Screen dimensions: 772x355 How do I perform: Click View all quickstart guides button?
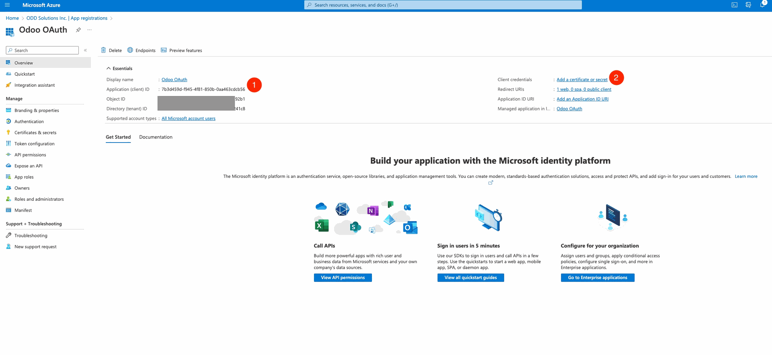click(x=470, y=277)
